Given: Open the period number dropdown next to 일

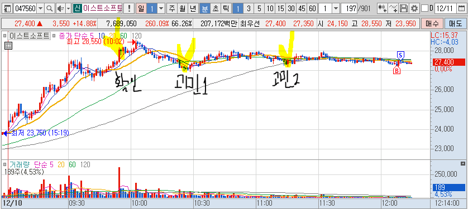Looking at the screenshot, I should coord(161,8).
